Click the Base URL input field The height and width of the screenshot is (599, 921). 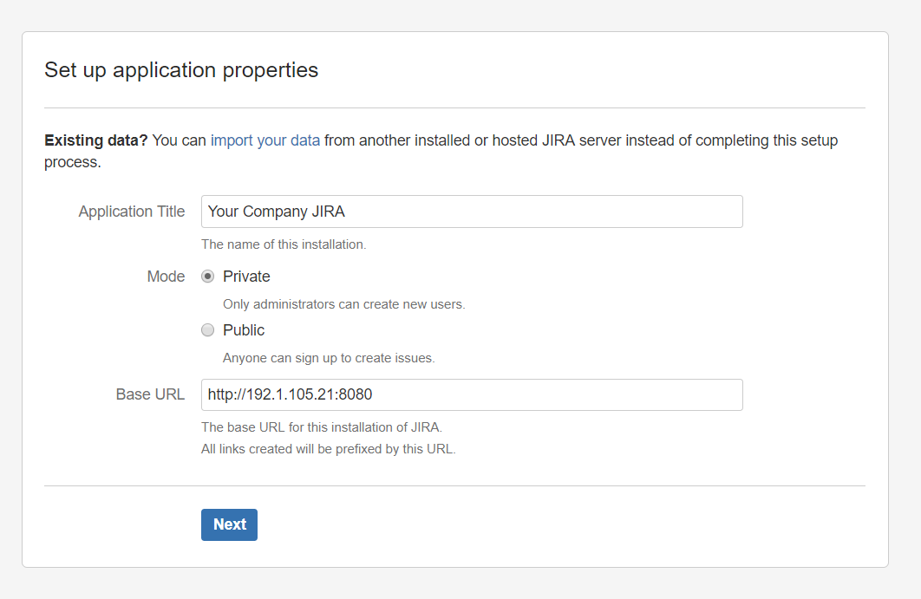[x=472, y=394]
